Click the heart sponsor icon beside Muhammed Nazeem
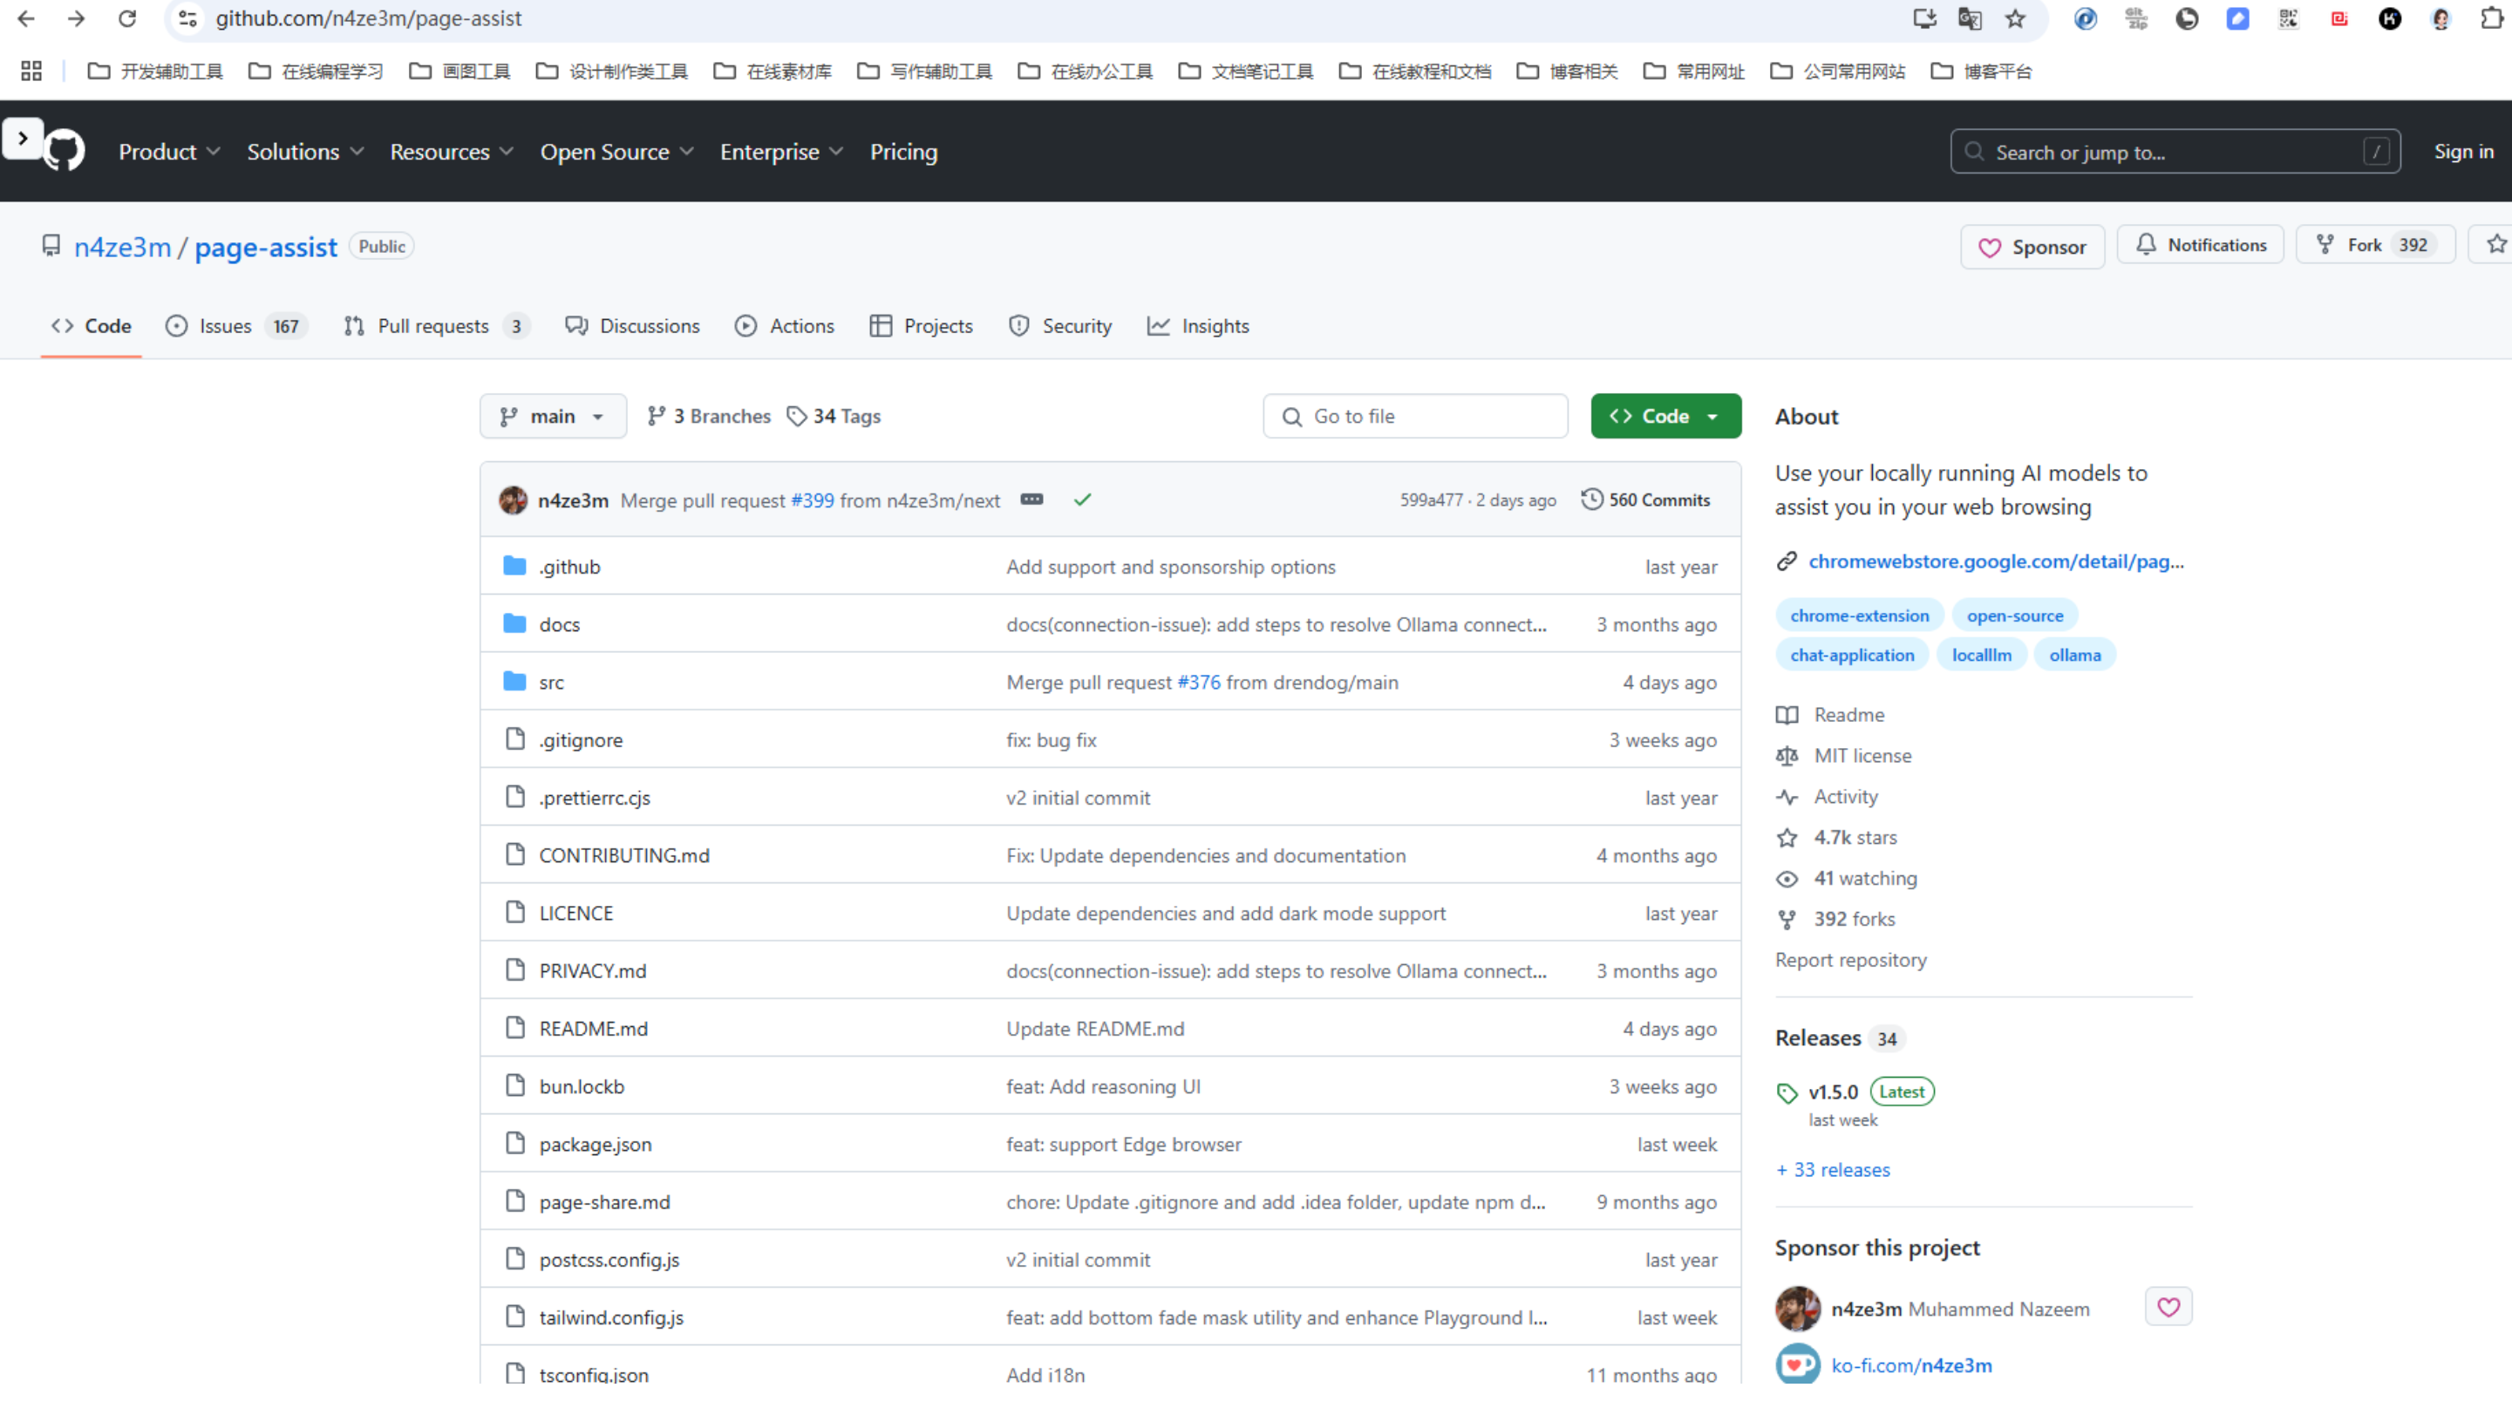The height and width of the screenshot is (1415, 2512). (x=2167, y=1308)
